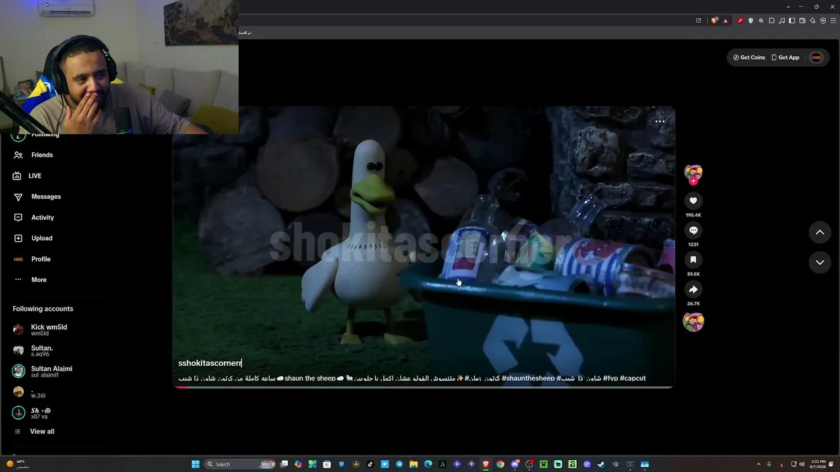This screenshot has height=472, width=840.
Task: Open the sound disc below the share count
Action: tap(693, 322)
